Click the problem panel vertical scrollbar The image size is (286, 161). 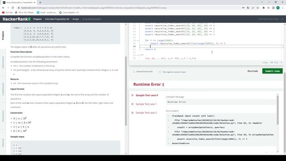tap(126, 91)
